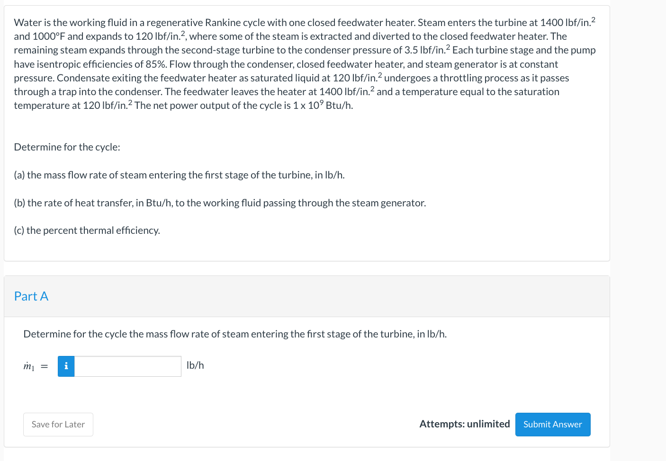Submit the answer with Submit Answer button
This screenshot has height=461, width=666.
(x=553, y=425)
